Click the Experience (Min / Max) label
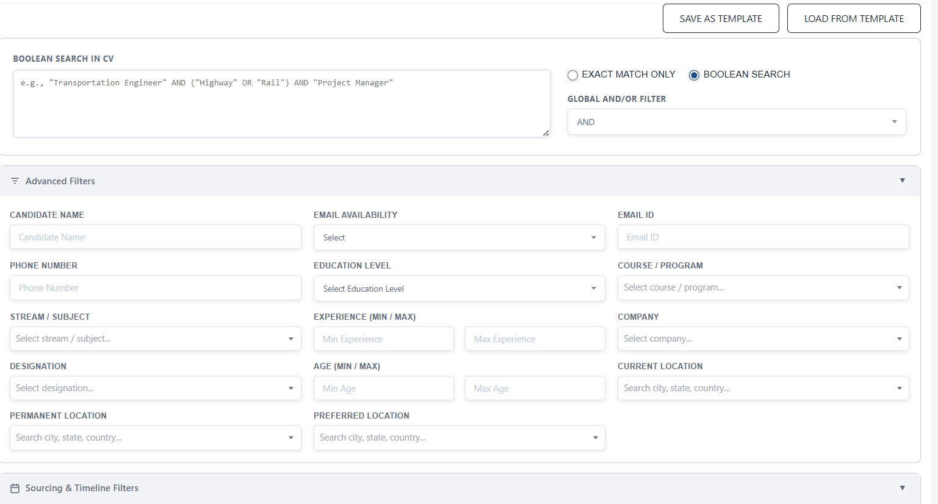The width and height of the screenshot is (938, 504). (364, 317)
